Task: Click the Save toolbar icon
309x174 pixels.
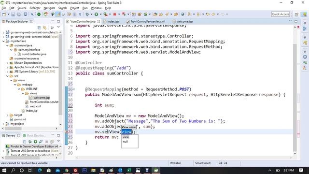Action: [13, 14]
